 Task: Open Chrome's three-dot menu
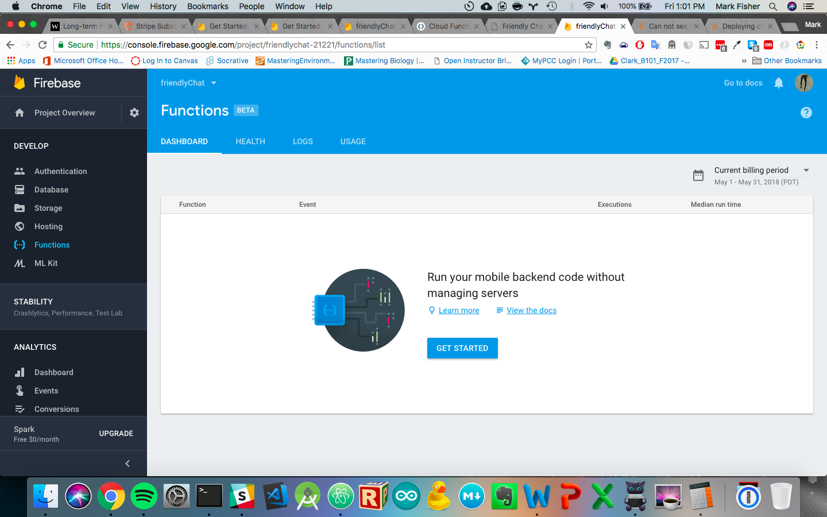(817, 45)
